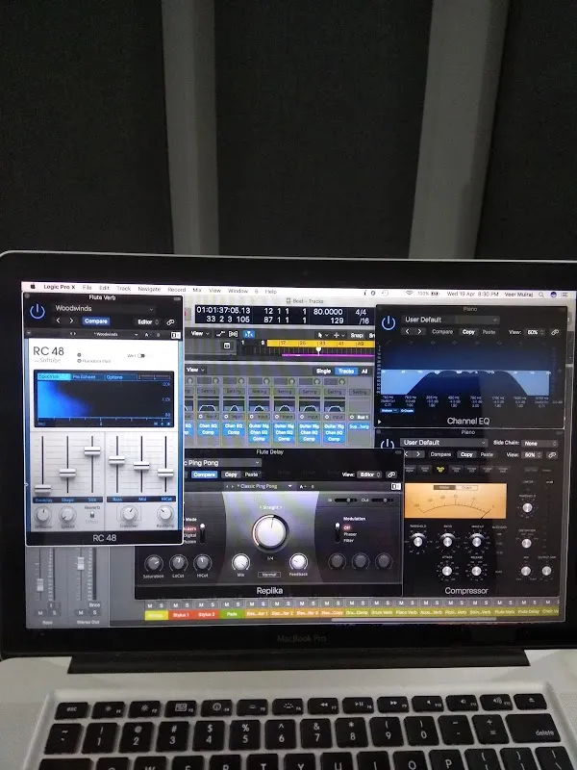The width and height of the screenshot is (577, 770).
Task: Click the Predelay fader in RC 48
Action: (42, 488)
